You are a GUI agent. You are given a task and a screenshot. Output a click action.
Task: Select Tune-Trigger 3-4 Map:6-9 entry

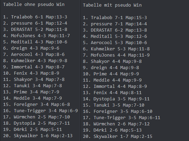point(41,111)
